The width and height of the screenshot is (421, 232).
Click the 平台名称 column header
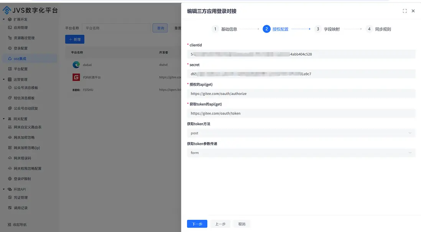[77, 52]
